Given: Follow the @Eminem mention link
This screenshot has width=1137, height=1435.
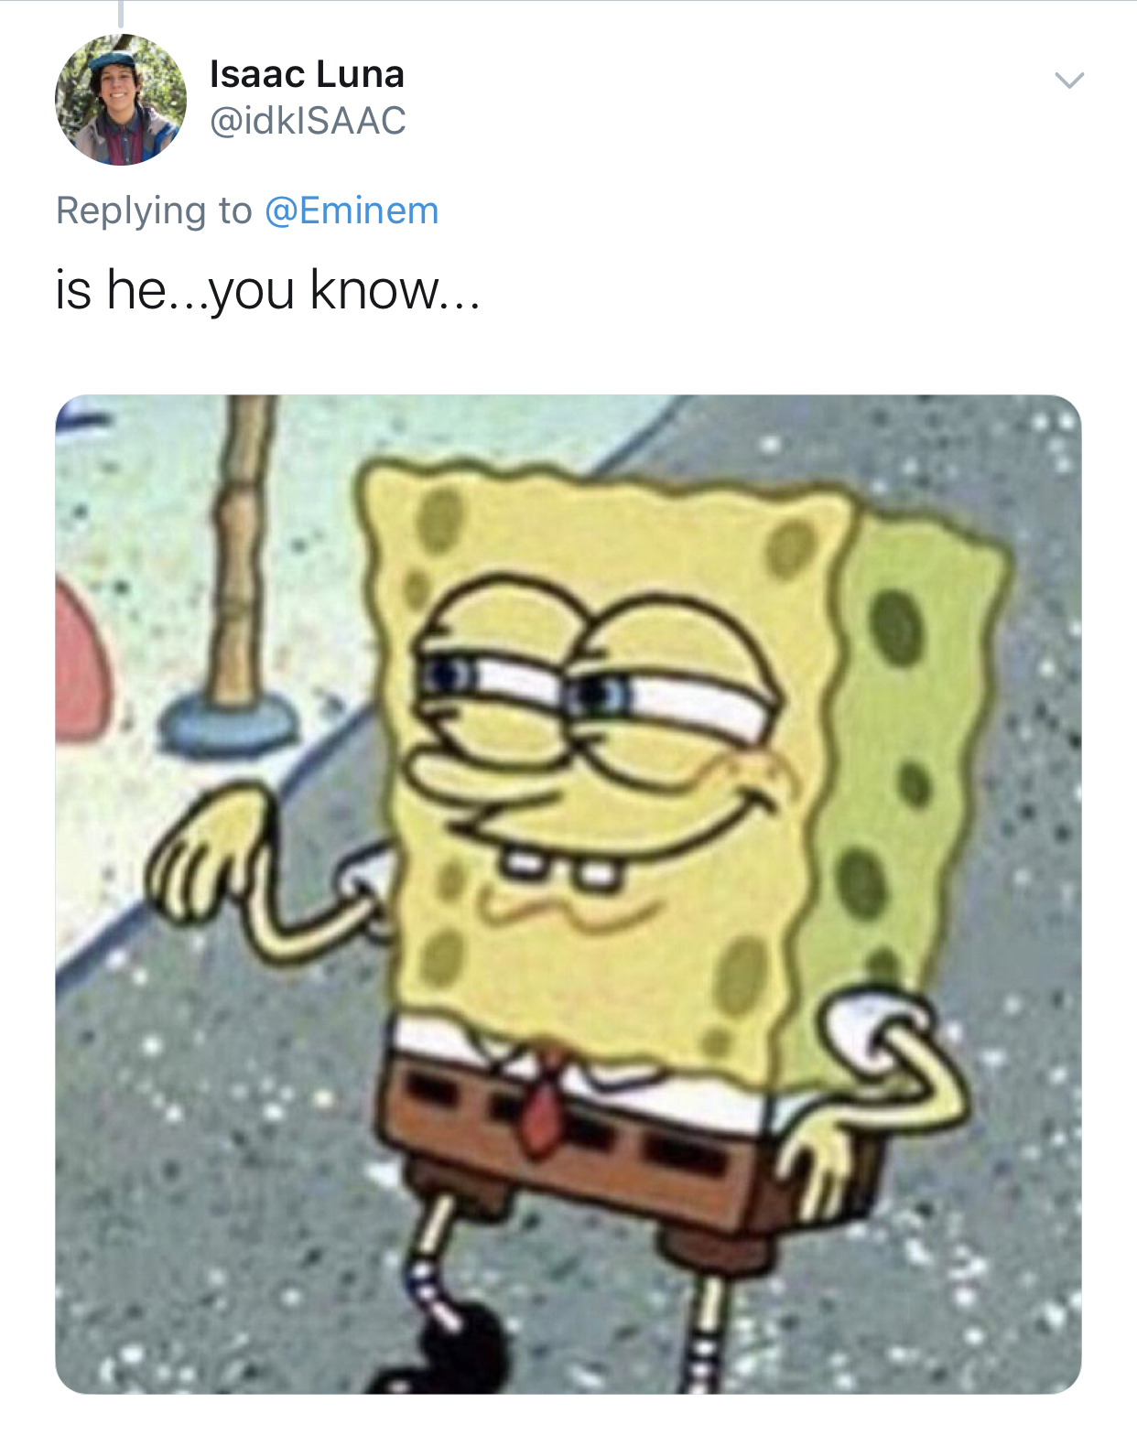Looking at the screenshot, I should pos(352,210).
